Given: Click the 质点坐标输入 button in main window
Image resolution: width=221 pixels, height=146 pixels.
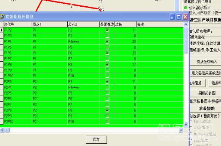Looking at the screenshot, I should click(206, 62).
